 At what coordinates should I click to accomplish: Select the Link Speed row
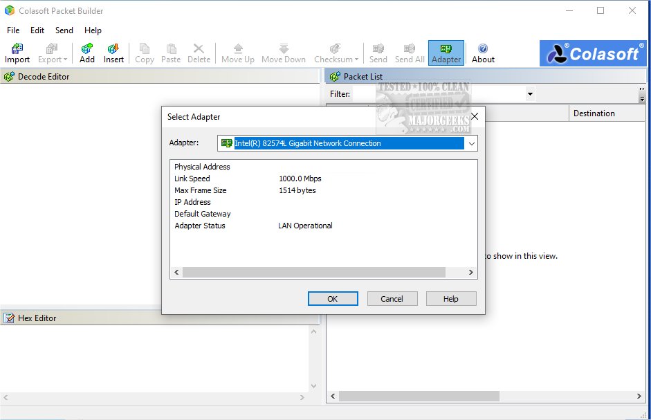[x=324, y=179]
